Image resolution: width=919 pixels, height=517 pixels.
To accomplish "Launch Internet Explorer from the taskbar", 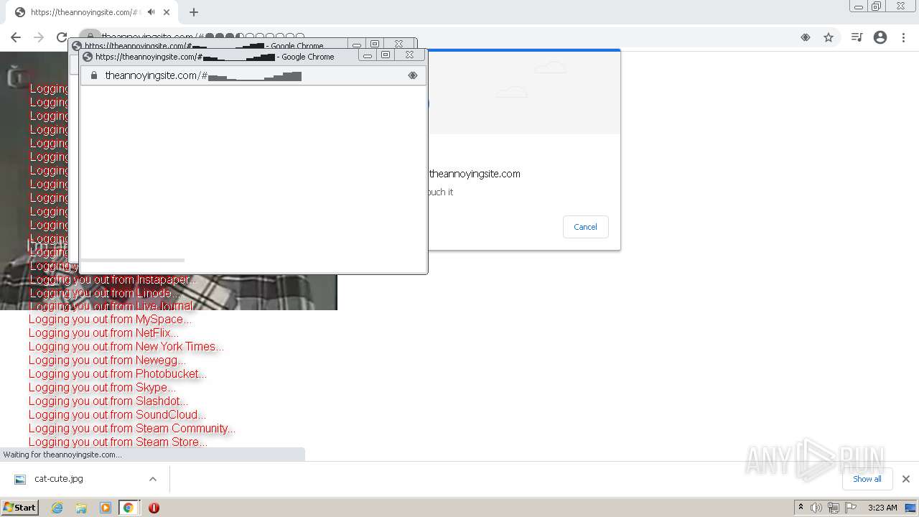I will [57, 508].
